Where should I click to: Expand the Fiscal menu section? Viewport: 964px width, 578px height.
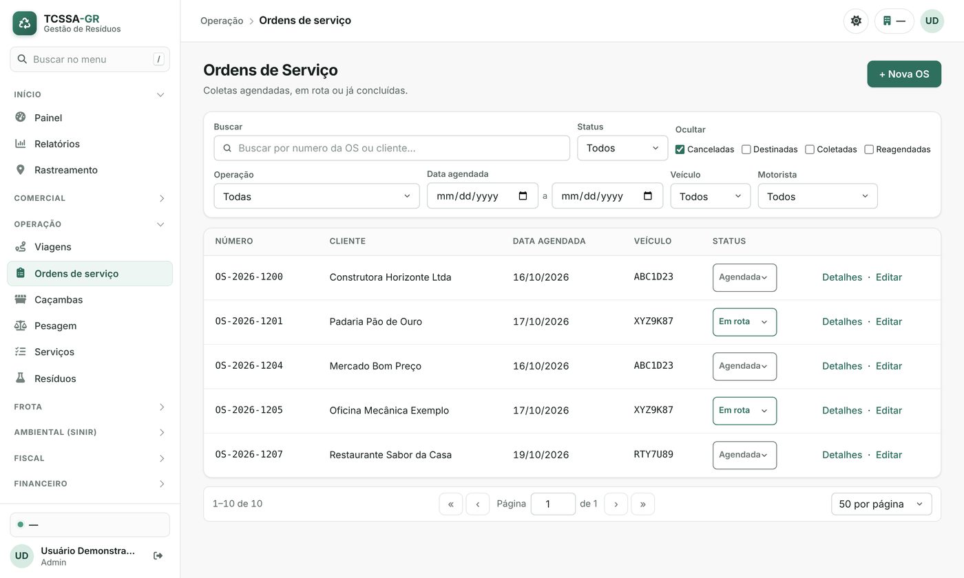[90, 458]
